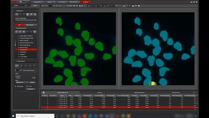Screen dimensions: 209x118
Task: Collapse the Measurements settings section
Action: pos(15,61)
